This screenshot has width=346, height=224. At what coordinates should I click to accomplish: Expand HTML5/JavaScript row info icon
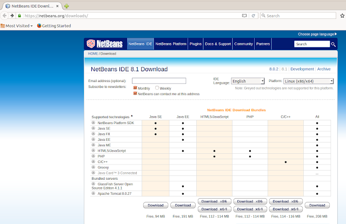(x=94, y=151)
